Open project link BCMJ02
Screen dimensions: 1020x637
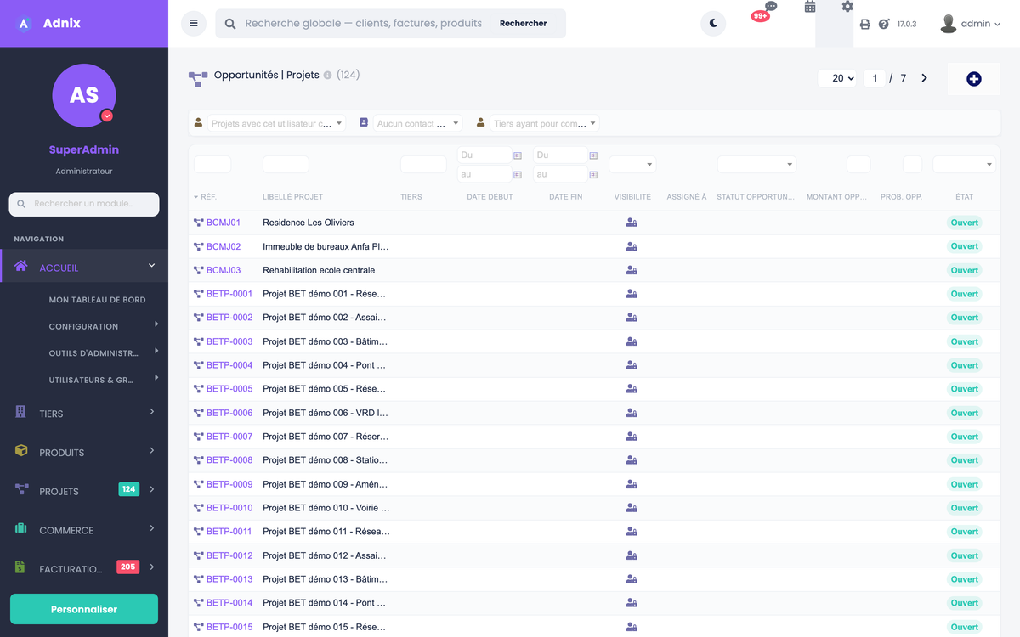(224, 246)
